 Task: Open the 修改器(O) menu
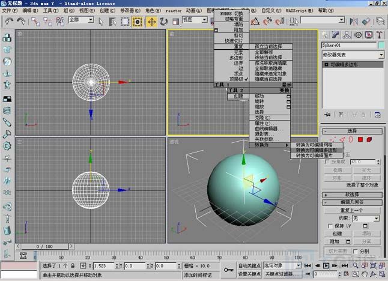pos(130,11)
